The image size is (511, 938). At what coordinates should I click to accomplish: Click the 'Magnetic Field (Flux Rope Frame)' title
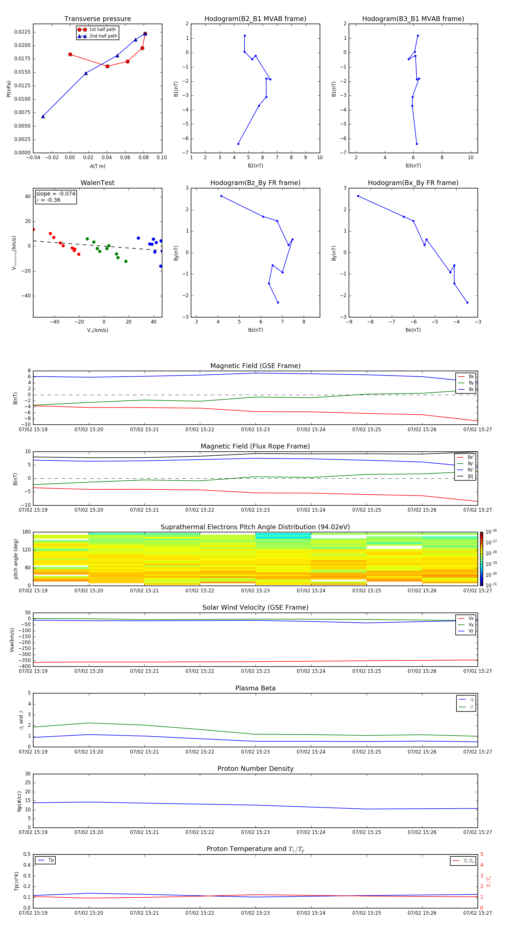tap(255, 447)
